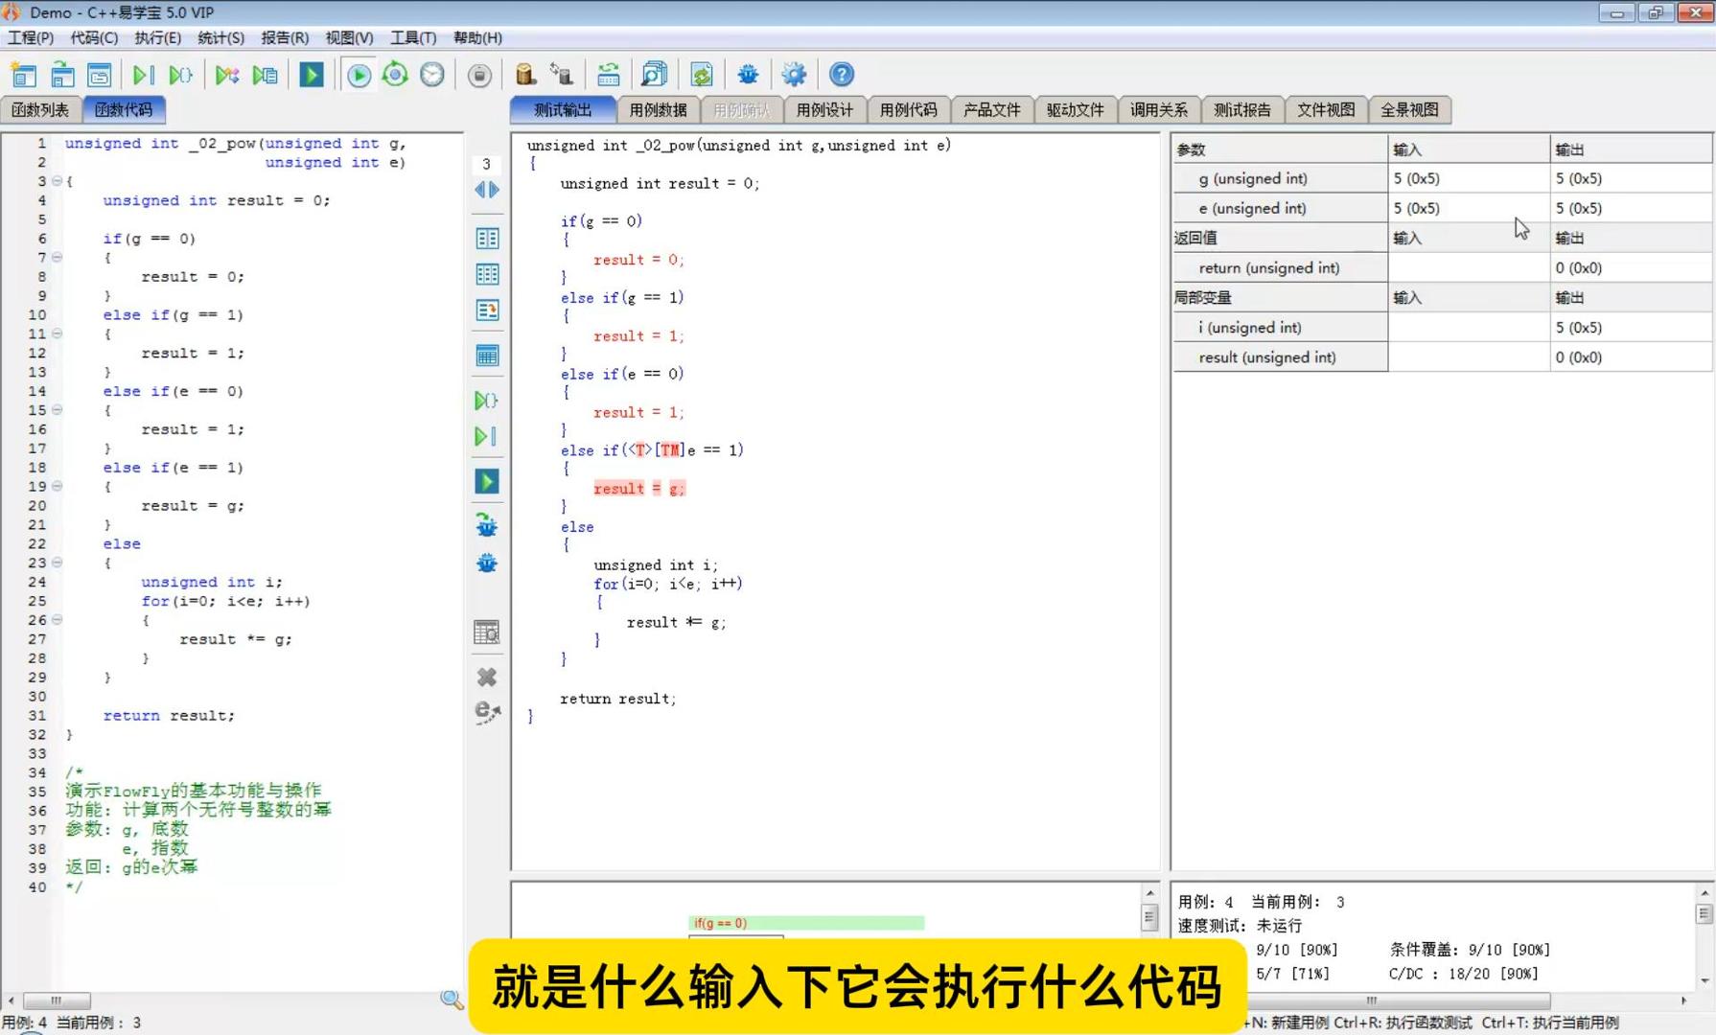
Task: Click the solid green square play icon
Action: (x=312, y=75)
